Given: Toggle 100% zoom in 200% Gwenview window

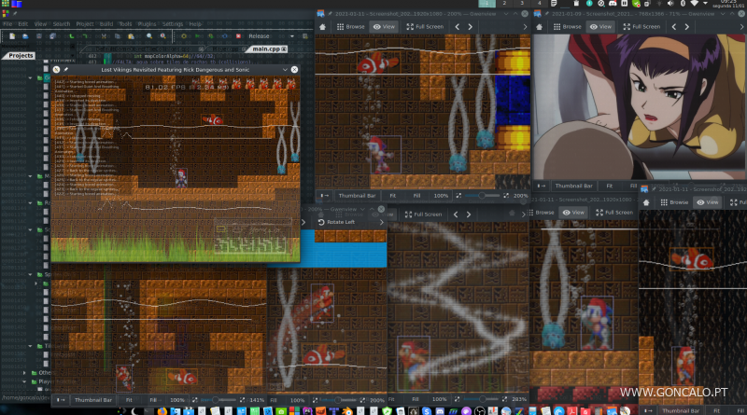Looking at the screenshot, I should point(441,196).
